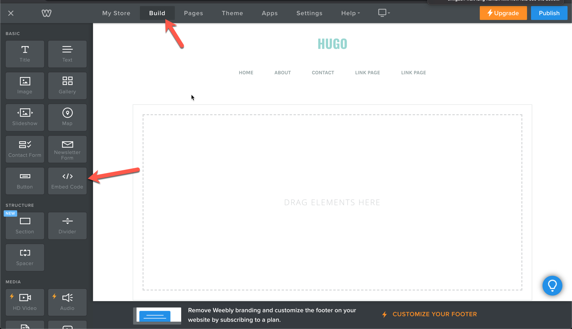This screenshot has height=329, width=572.
Task: Open the CONTACT nav link
Action: (323, 73)
